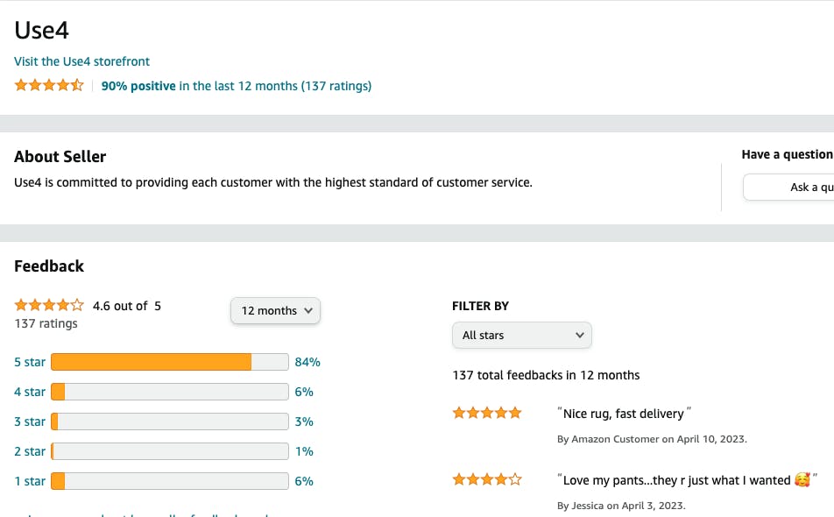Click the 5 star rating progress bar
Screen dimensions: 834x517
click(171, 362)
